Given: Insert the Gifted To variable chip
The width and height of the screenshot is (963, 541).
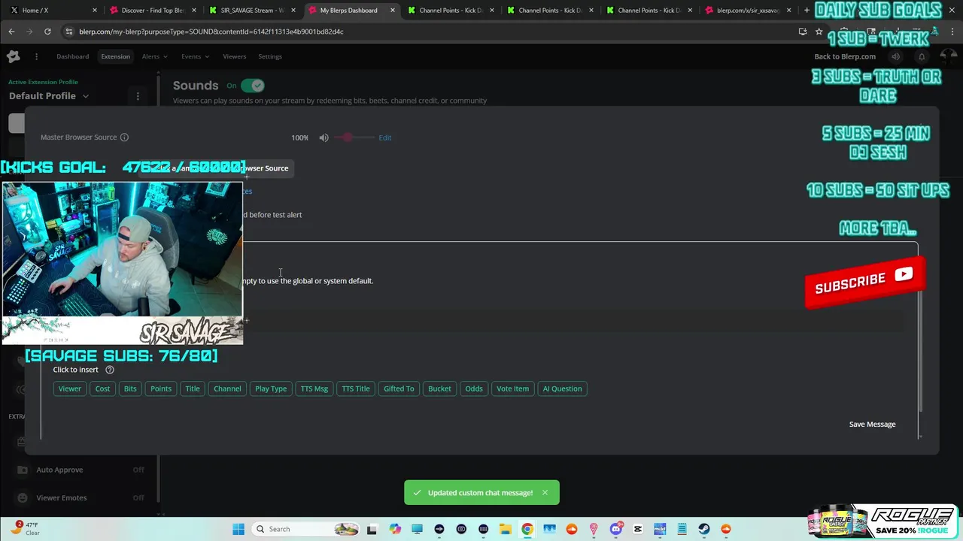Looking at the screenshot, I should tap(399, 388).
